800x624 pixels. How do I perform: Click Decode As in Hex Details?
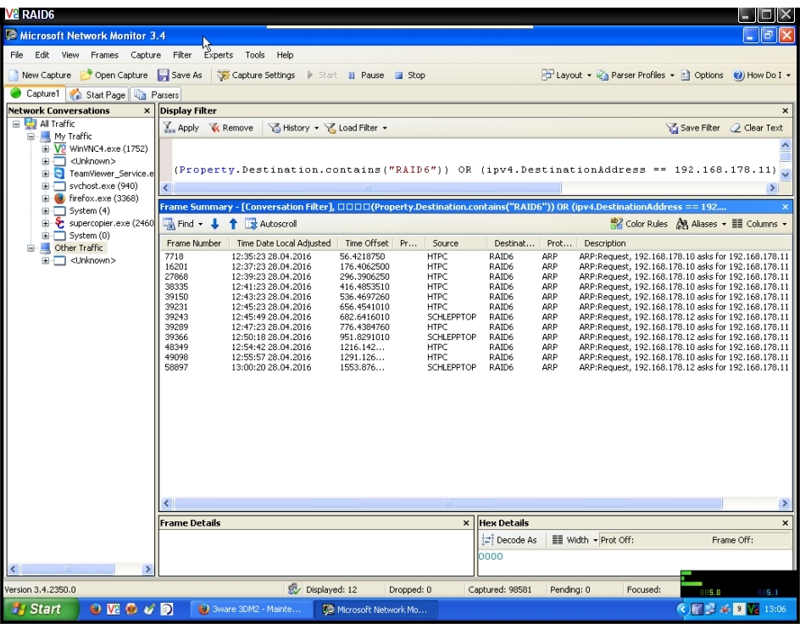point(509,540)
